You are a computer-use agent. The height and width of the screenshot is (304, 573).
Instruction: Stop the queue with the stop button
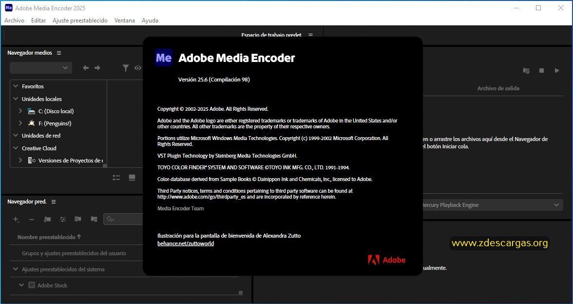click(542, 71)
